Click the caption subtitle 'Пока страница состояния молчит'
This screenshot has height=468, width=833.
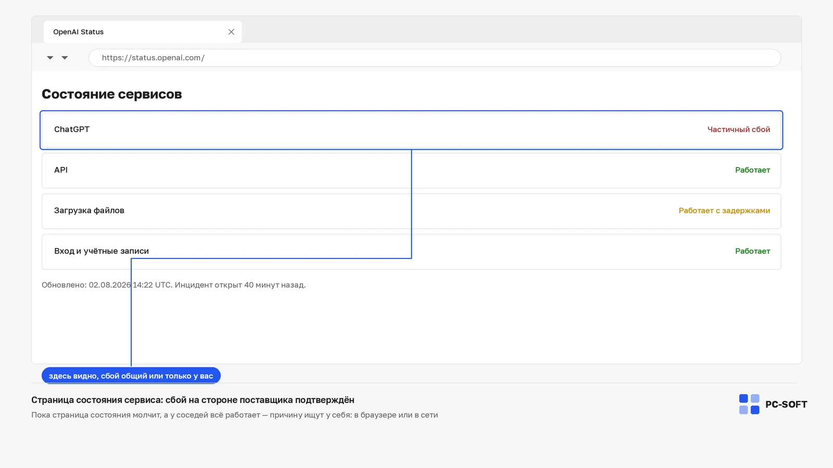point(234,415)
